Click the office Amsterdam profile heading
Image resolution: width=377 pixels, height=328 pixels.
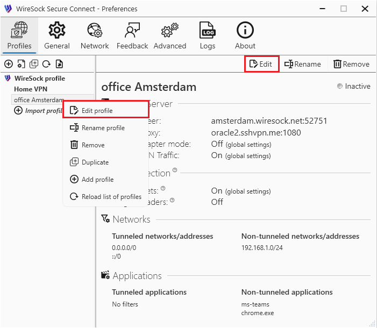pos(149,87)
